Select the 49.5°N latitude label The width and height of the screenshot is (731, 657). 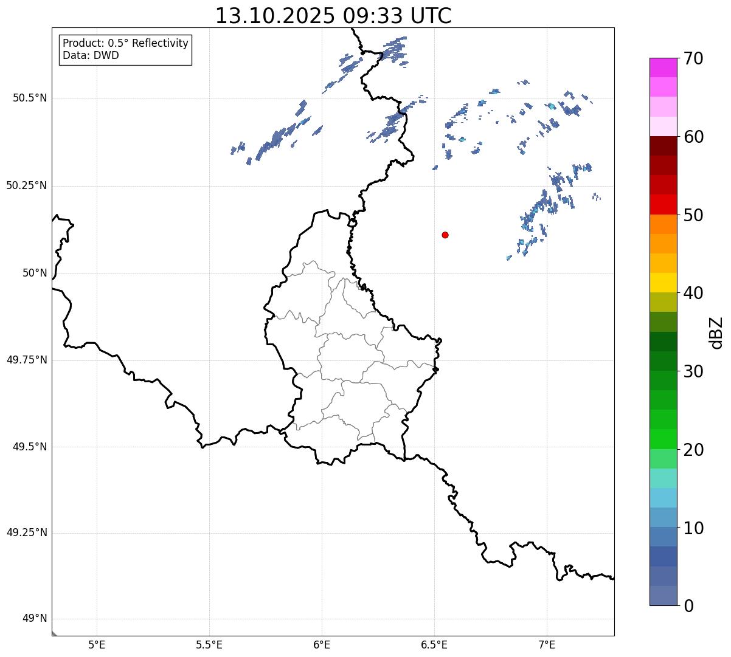[x=29, y=447]
